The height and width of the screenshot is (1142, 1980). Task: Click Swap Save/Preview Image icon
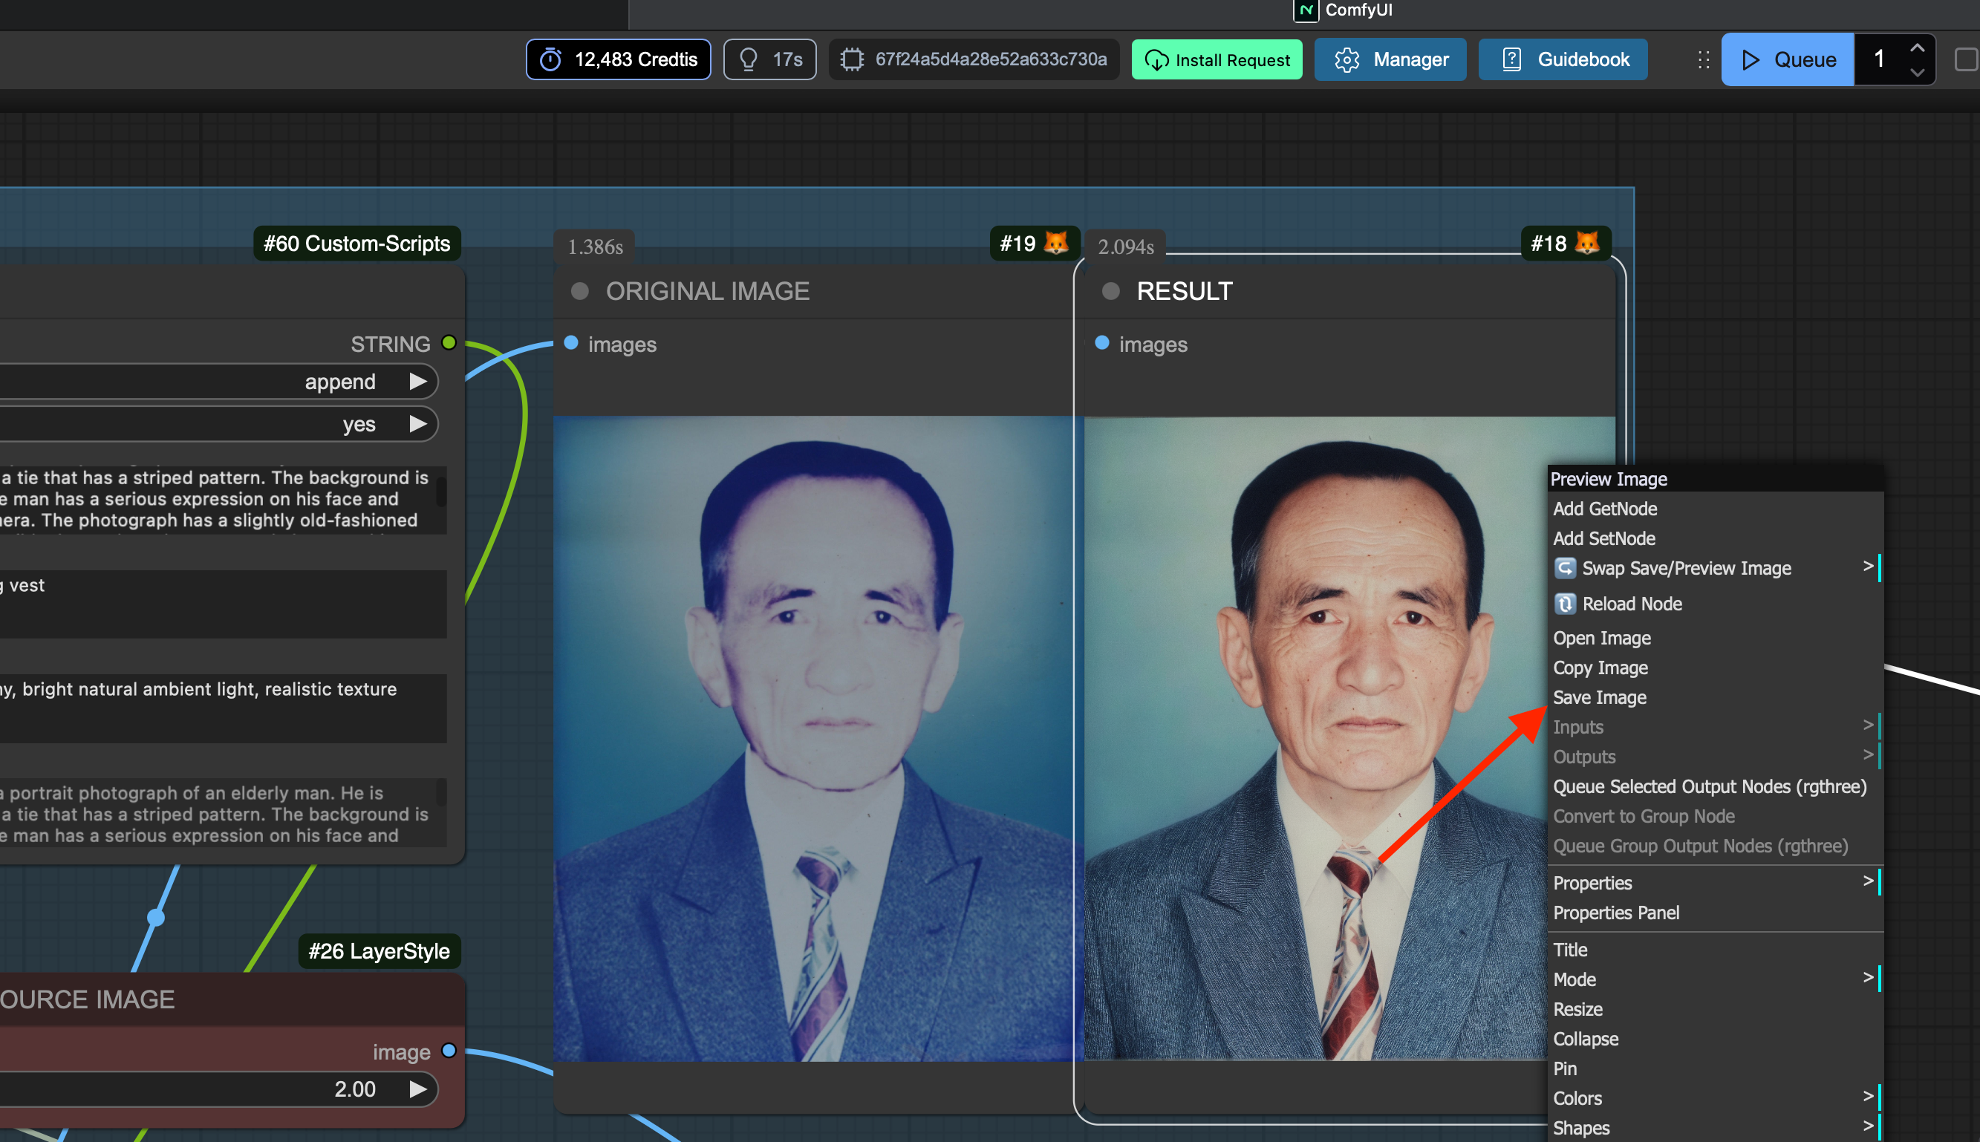(1564, 568)
